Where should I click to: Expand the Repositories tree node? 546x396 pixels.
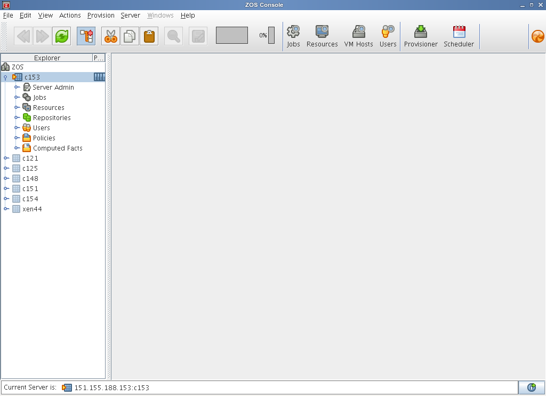coord(17,117)
